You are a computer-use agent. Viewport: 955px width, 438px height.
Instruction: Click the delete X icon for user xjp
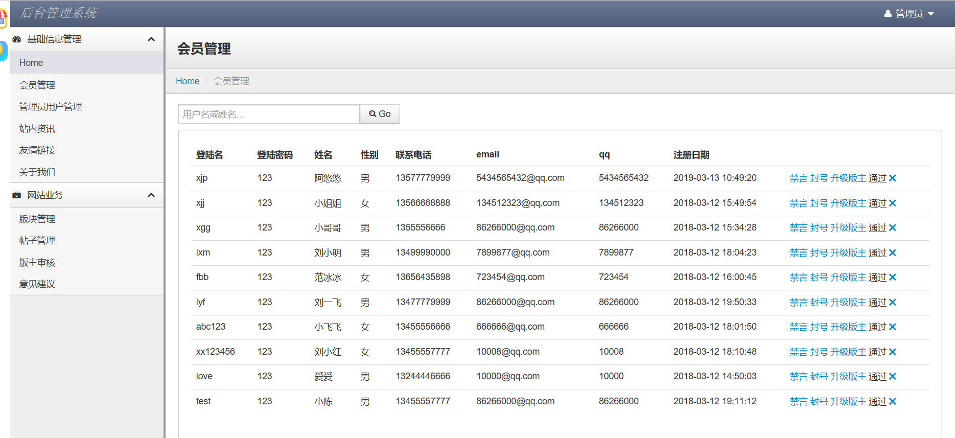tap(893, 178)
